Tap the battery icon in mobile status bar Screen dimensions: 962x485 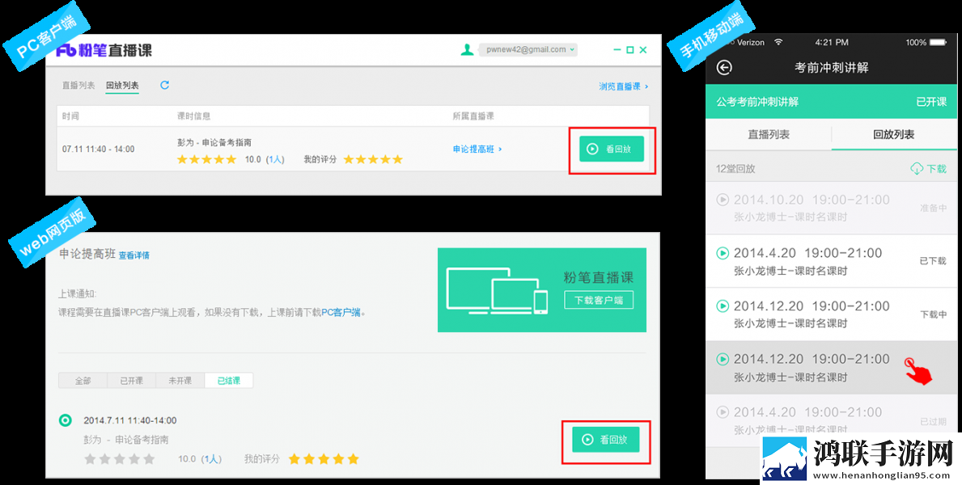pyautogui.click(x=938, y=42)
